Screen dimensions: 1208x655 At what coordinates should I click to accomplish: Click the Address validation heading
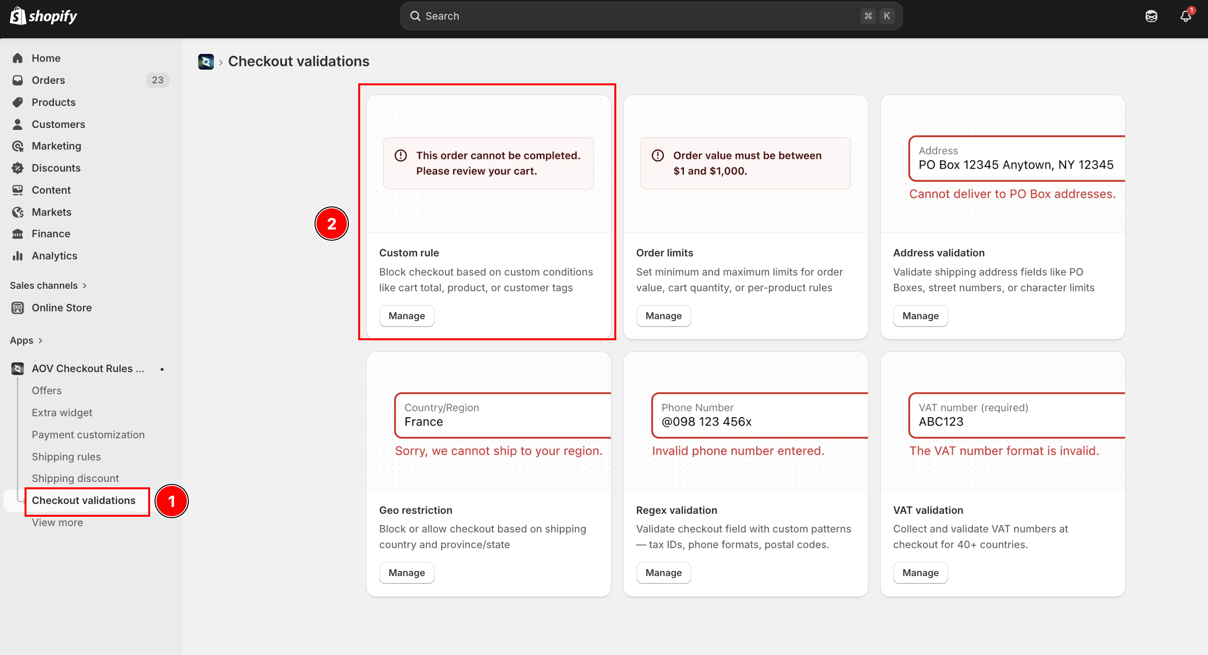click(939, 253)
